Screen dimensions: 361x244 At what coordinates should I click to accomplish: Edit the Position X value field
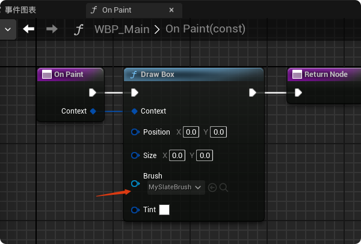191,132
